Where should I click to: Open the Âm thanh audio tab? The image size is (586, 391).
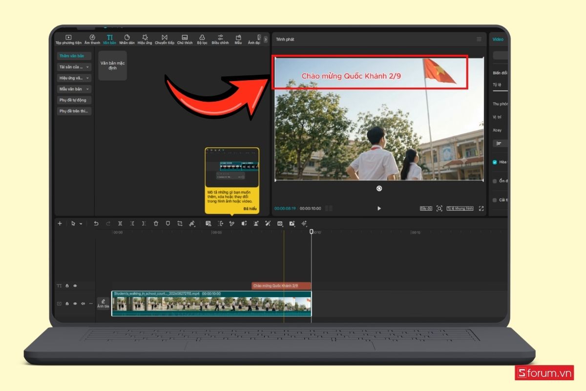92,40
